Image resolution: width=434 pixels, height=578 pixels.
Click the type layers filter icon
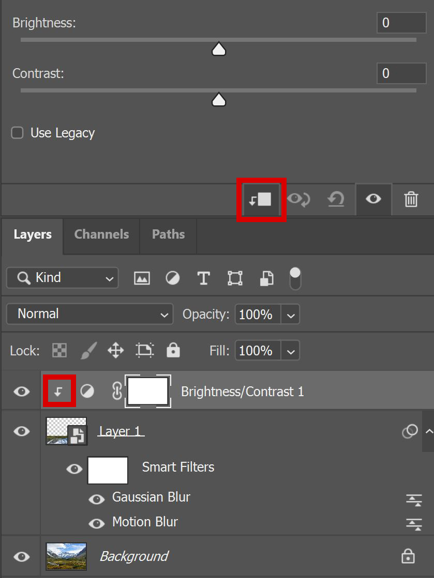203,278
